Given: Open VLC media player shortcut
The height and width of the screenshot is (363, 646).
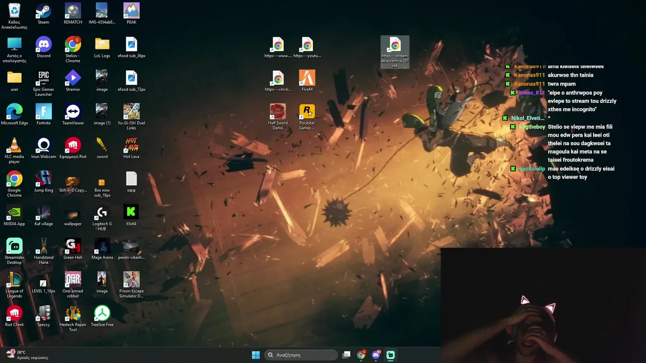Looking at the screenshot, I should [x=14, y=151].
